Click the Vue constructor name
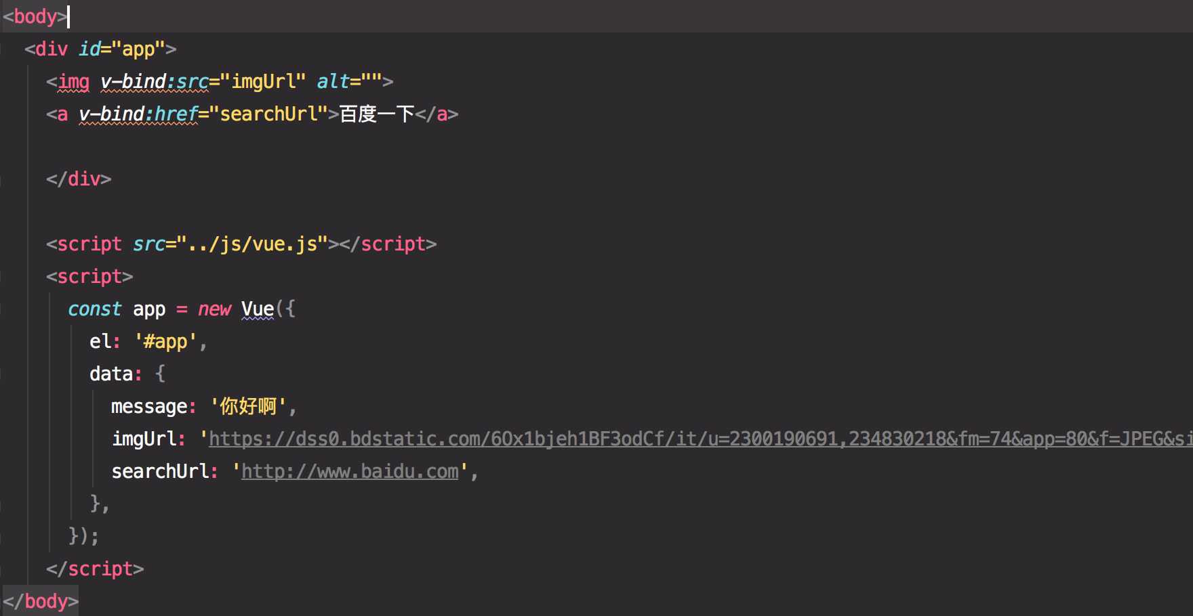Viewport: 1193px width, 616px height. click(x=258, y=309)
